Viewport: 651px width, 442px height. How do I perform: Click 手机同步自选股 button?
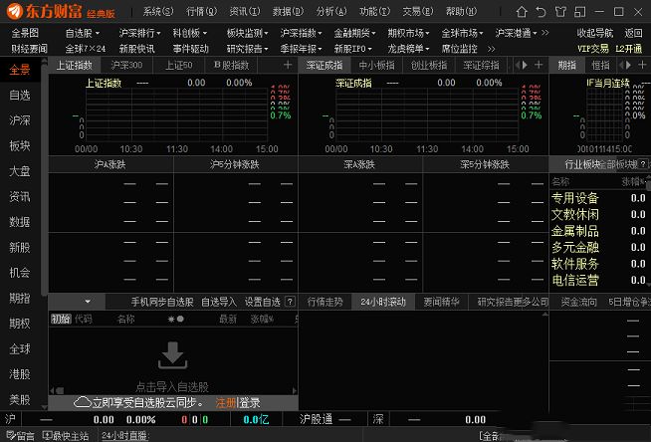[162, 302]
